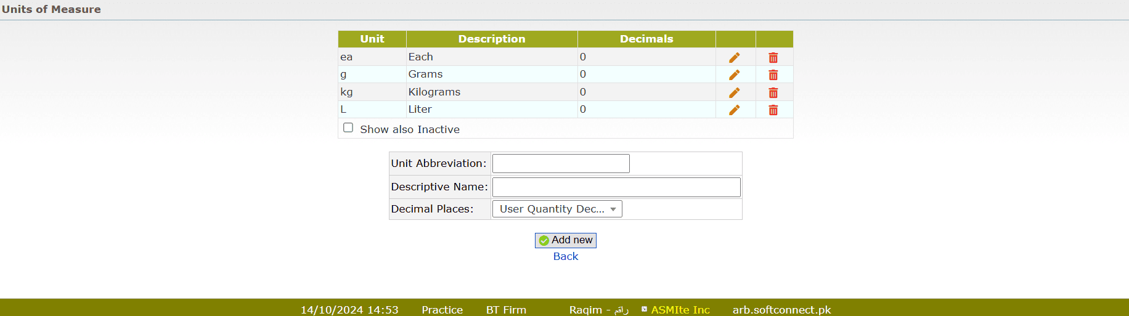
Task: Follow the Back link
Action: 566,257
